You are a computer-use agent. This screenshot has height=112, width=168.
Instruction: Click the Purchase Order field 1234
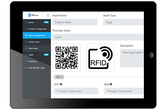coord(98,37)
